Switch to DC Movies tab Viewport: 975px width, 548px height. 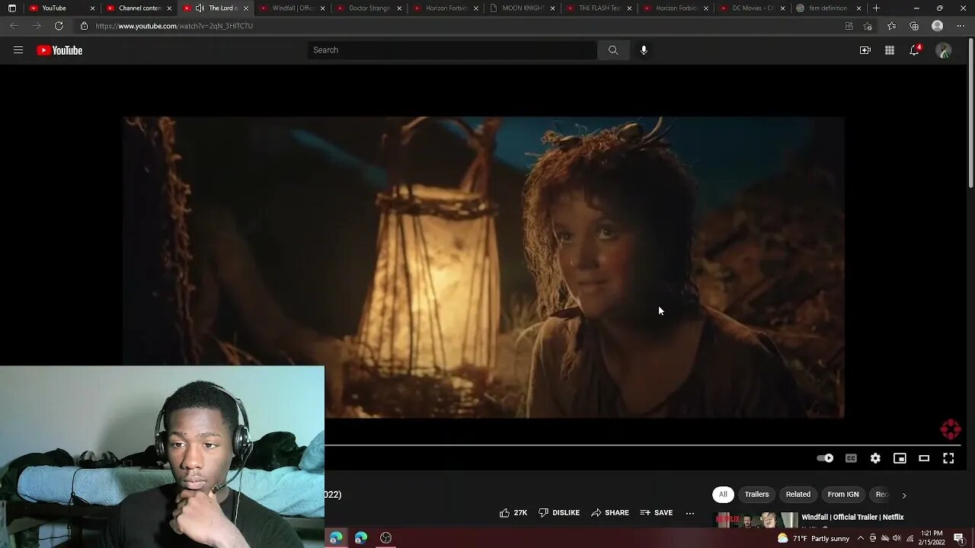tap(753, 8)
